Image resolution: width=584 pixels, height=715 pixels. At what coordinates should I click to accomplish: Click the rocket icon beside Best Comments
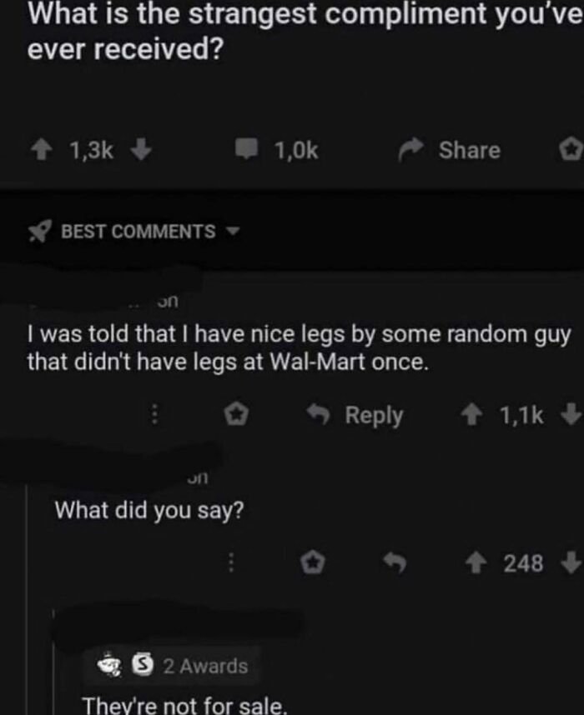[x=39, y=231]
